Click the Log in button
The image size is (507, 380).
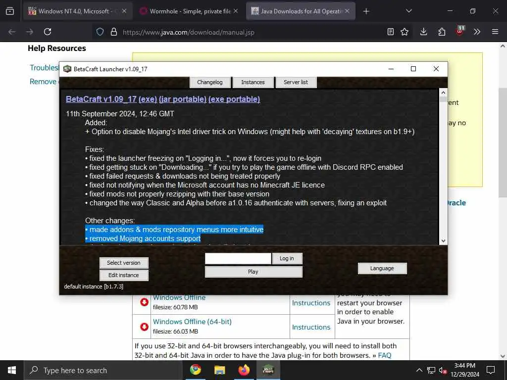point(287,258)
